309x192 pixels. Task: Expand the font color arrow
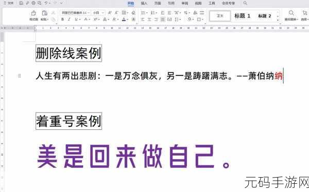(x=128, y=20)
